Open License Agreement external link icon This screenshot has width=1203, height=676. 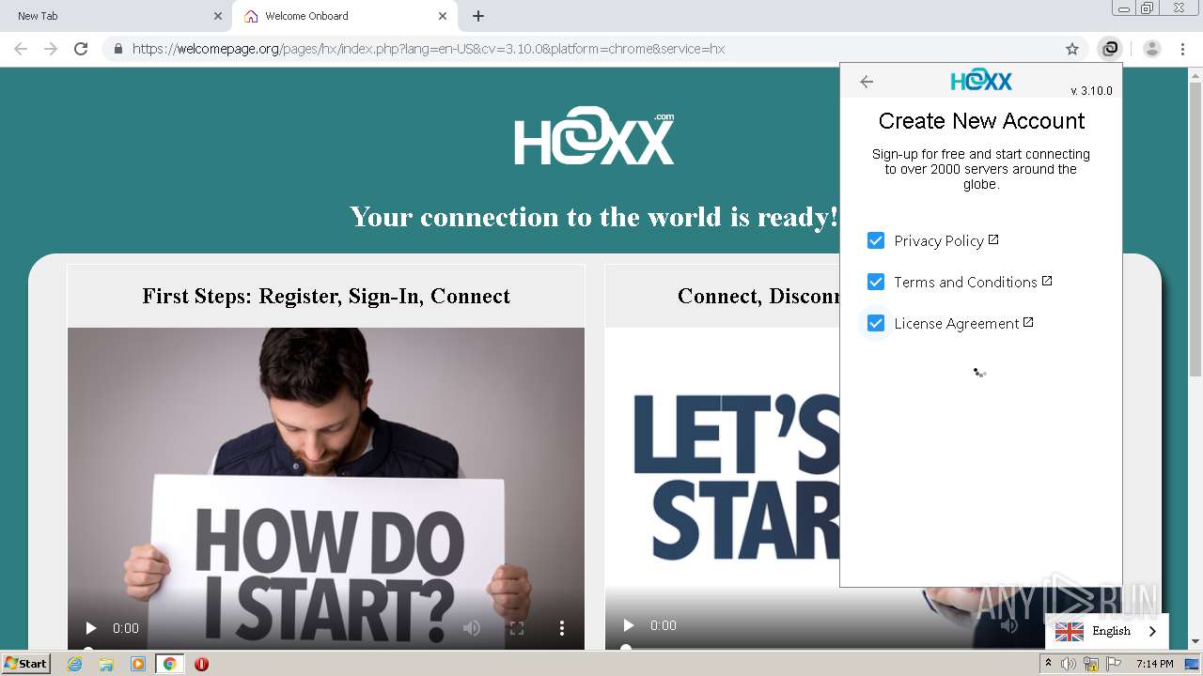1028,322
